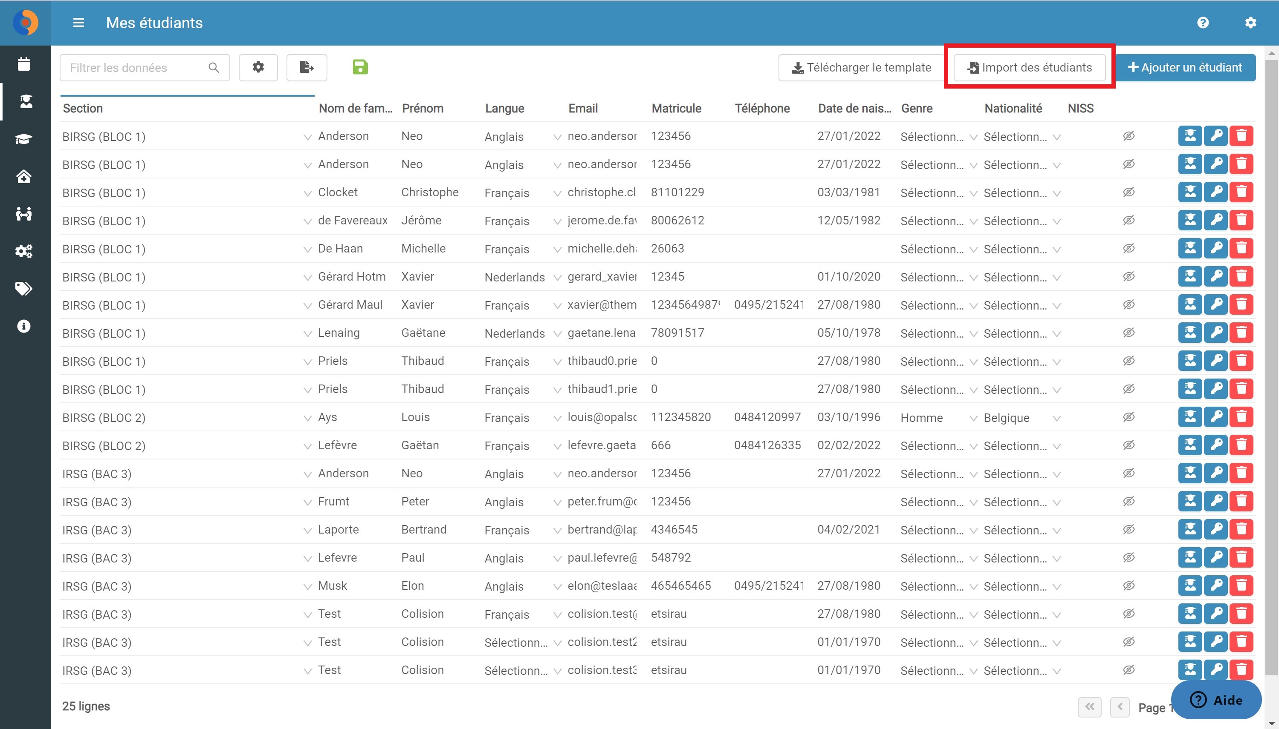
Task: Click Ajouter un étudiant button
Action: (x=1185, y=67)
